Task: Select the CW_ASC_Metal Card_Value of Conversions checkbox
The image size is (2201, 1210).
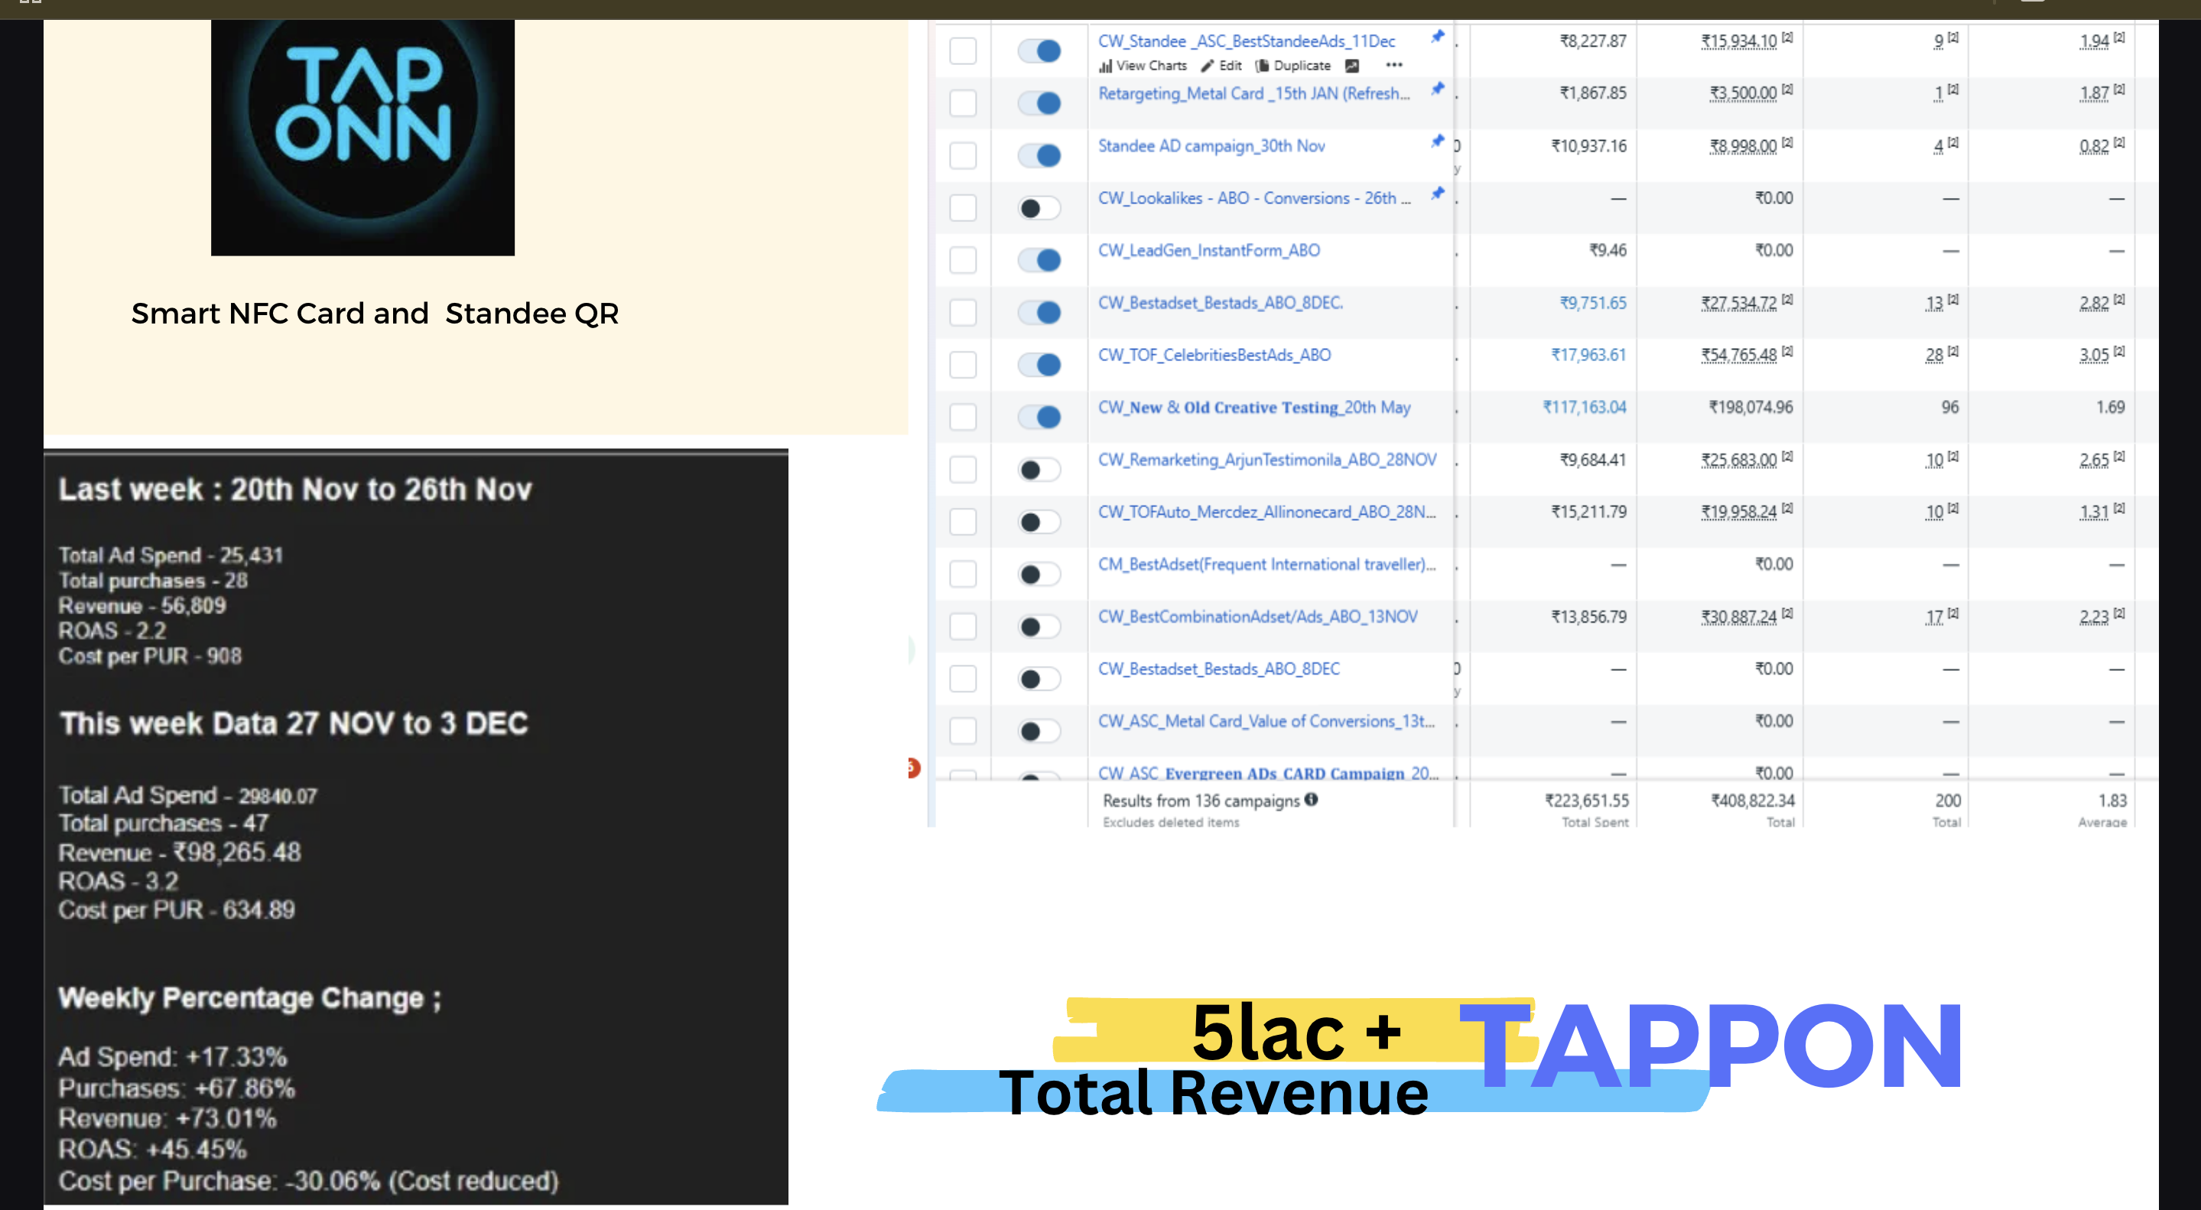Action: point(963,730)
